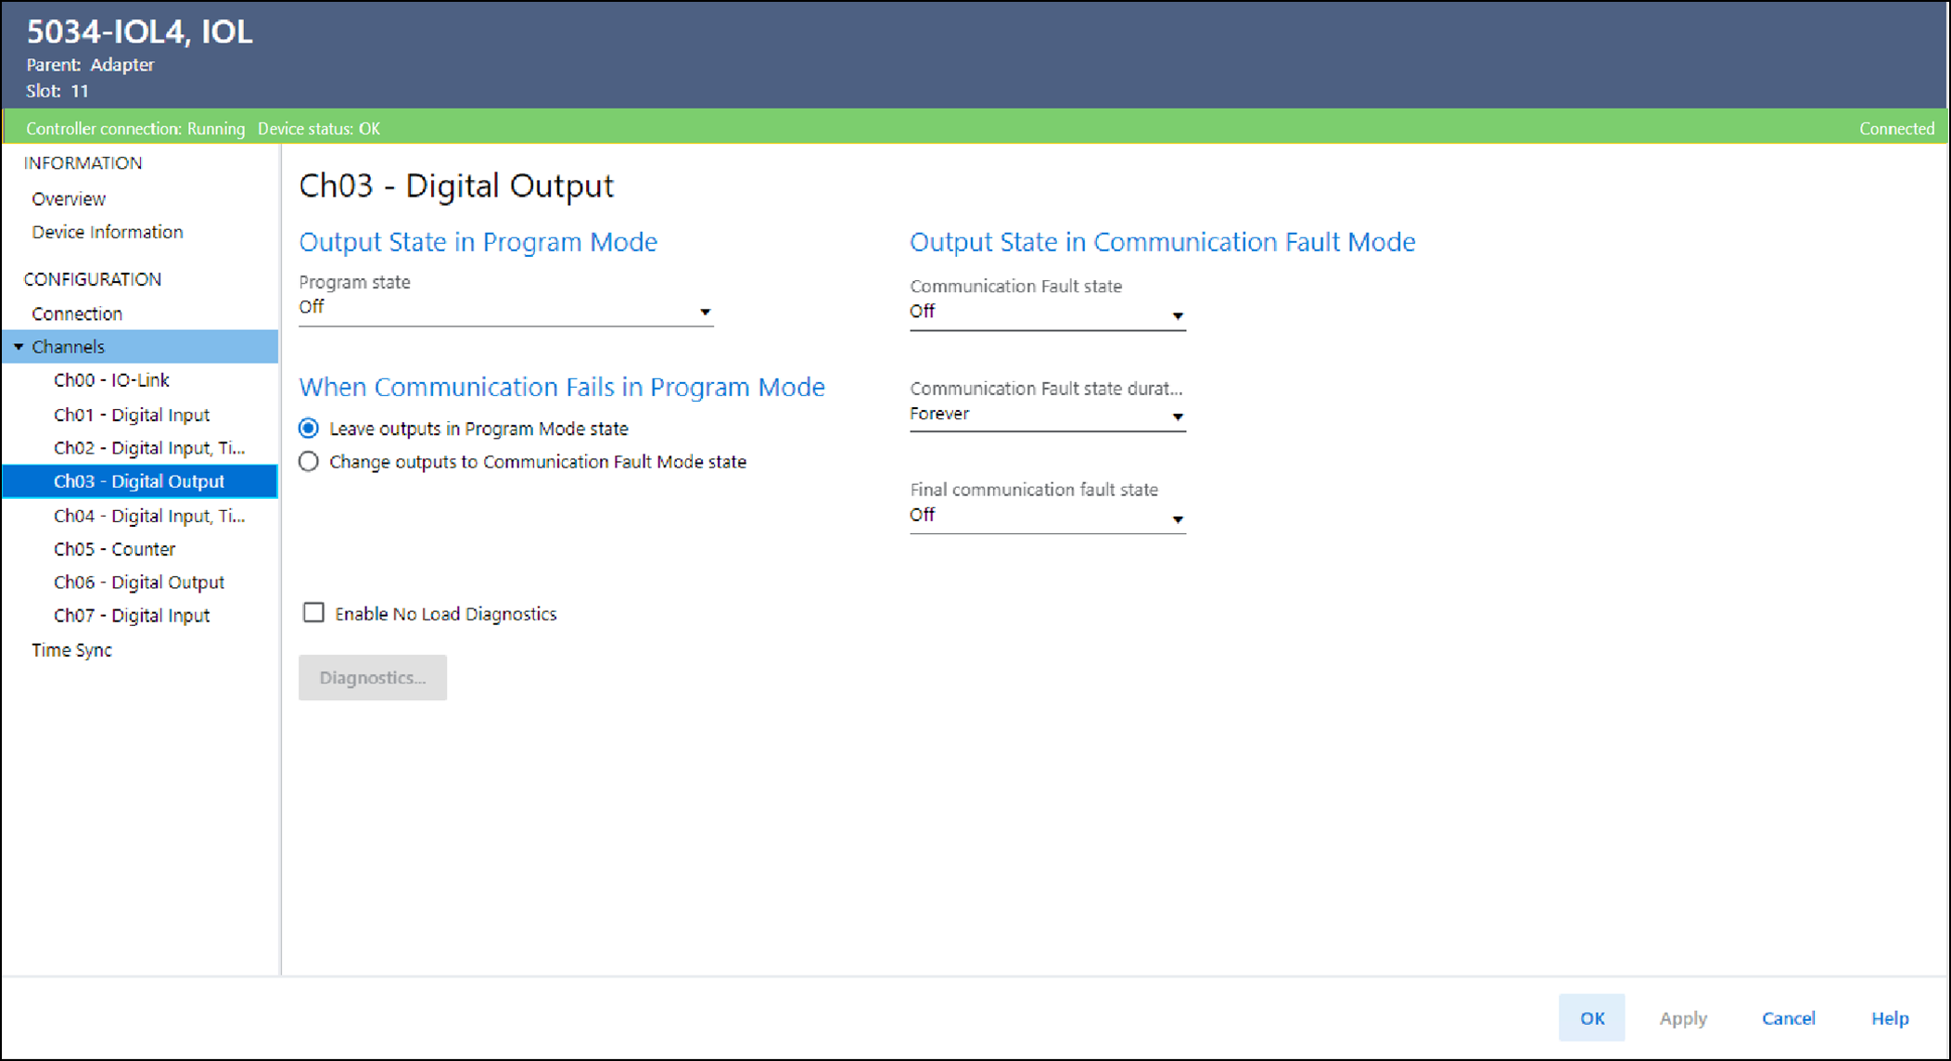Select Ch01 - Digital Input channel
The image size is (1951, 1061).
pos(132,415)
